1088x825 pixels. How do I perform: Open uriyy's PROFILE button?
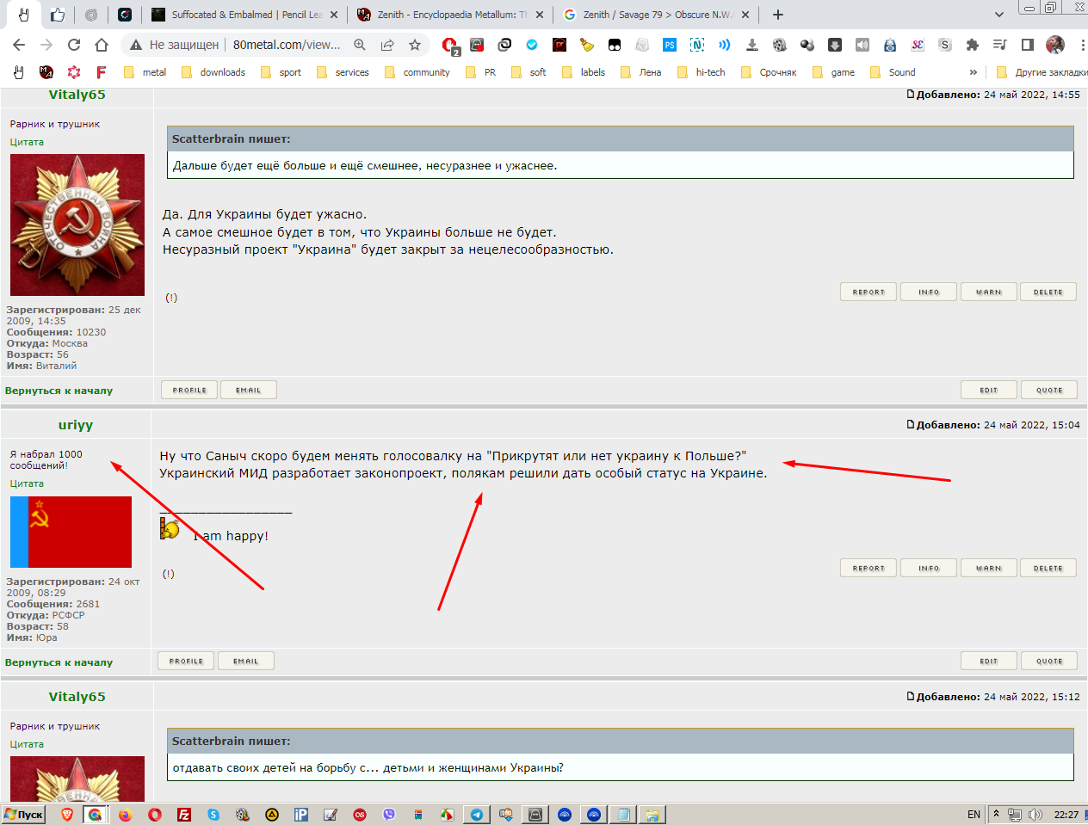coord(186,661)
